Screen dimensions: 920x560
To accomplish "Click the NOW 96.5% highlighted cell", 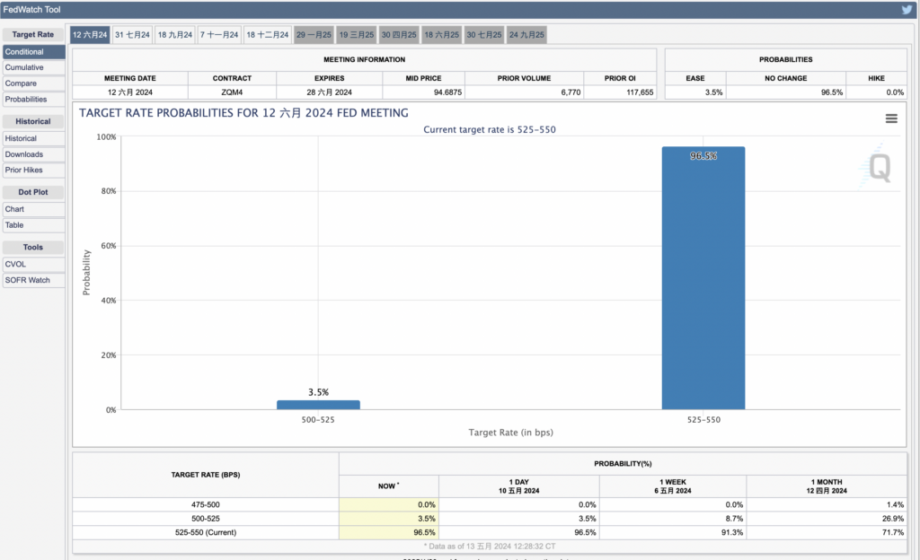I will [388, 532].
